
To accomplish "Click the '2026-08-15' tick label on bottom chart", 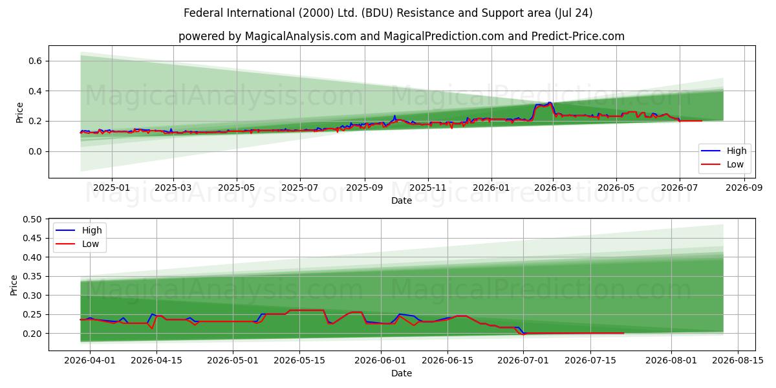I will click(x=737, y=361).
